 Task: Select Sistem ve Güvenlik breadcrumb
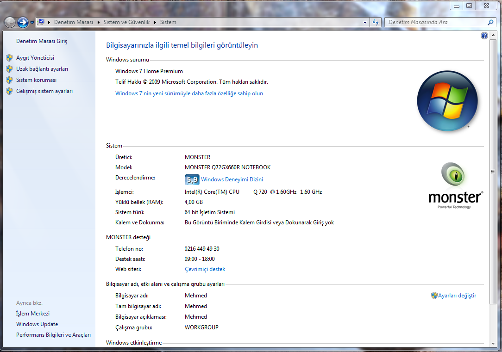(126, 22)
